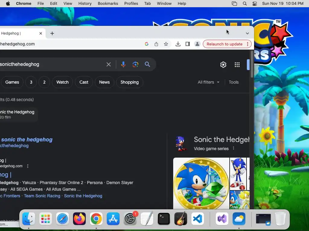Open more options beside Video game series
Screen dimensions: 309x231
pyautogui.click(x=234, y=148)
